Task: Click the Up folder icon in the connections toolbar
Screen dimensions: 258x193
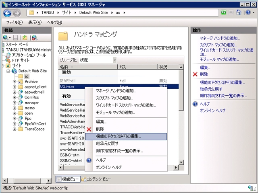Action: [25, 38]
